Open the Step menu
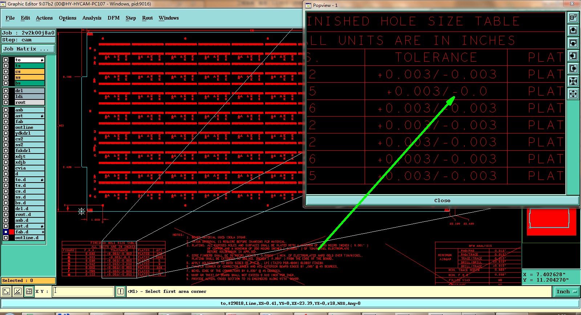Viewport: 581px width, 315px height. (131, 18)
